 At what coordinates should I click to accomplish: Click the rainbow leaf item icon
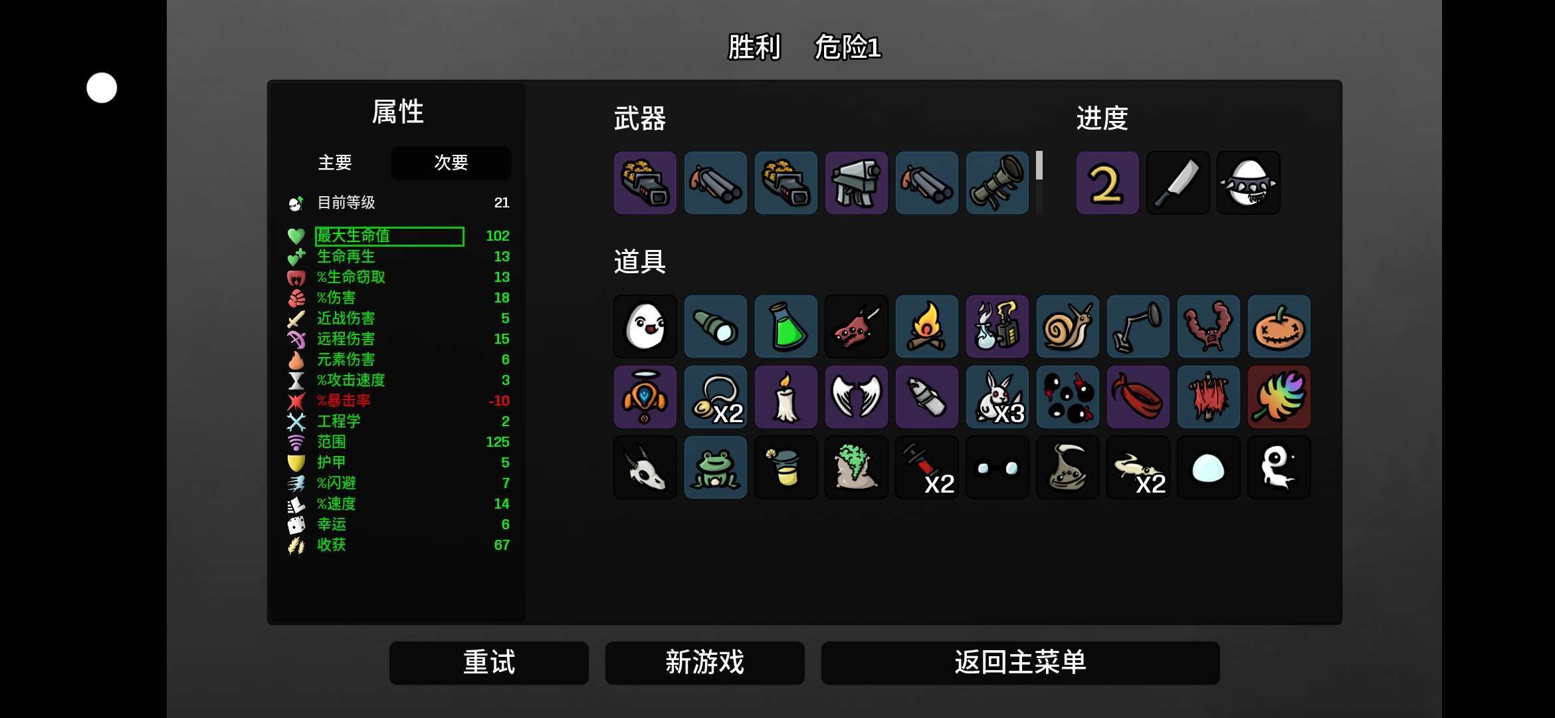tap(1279, 397)
